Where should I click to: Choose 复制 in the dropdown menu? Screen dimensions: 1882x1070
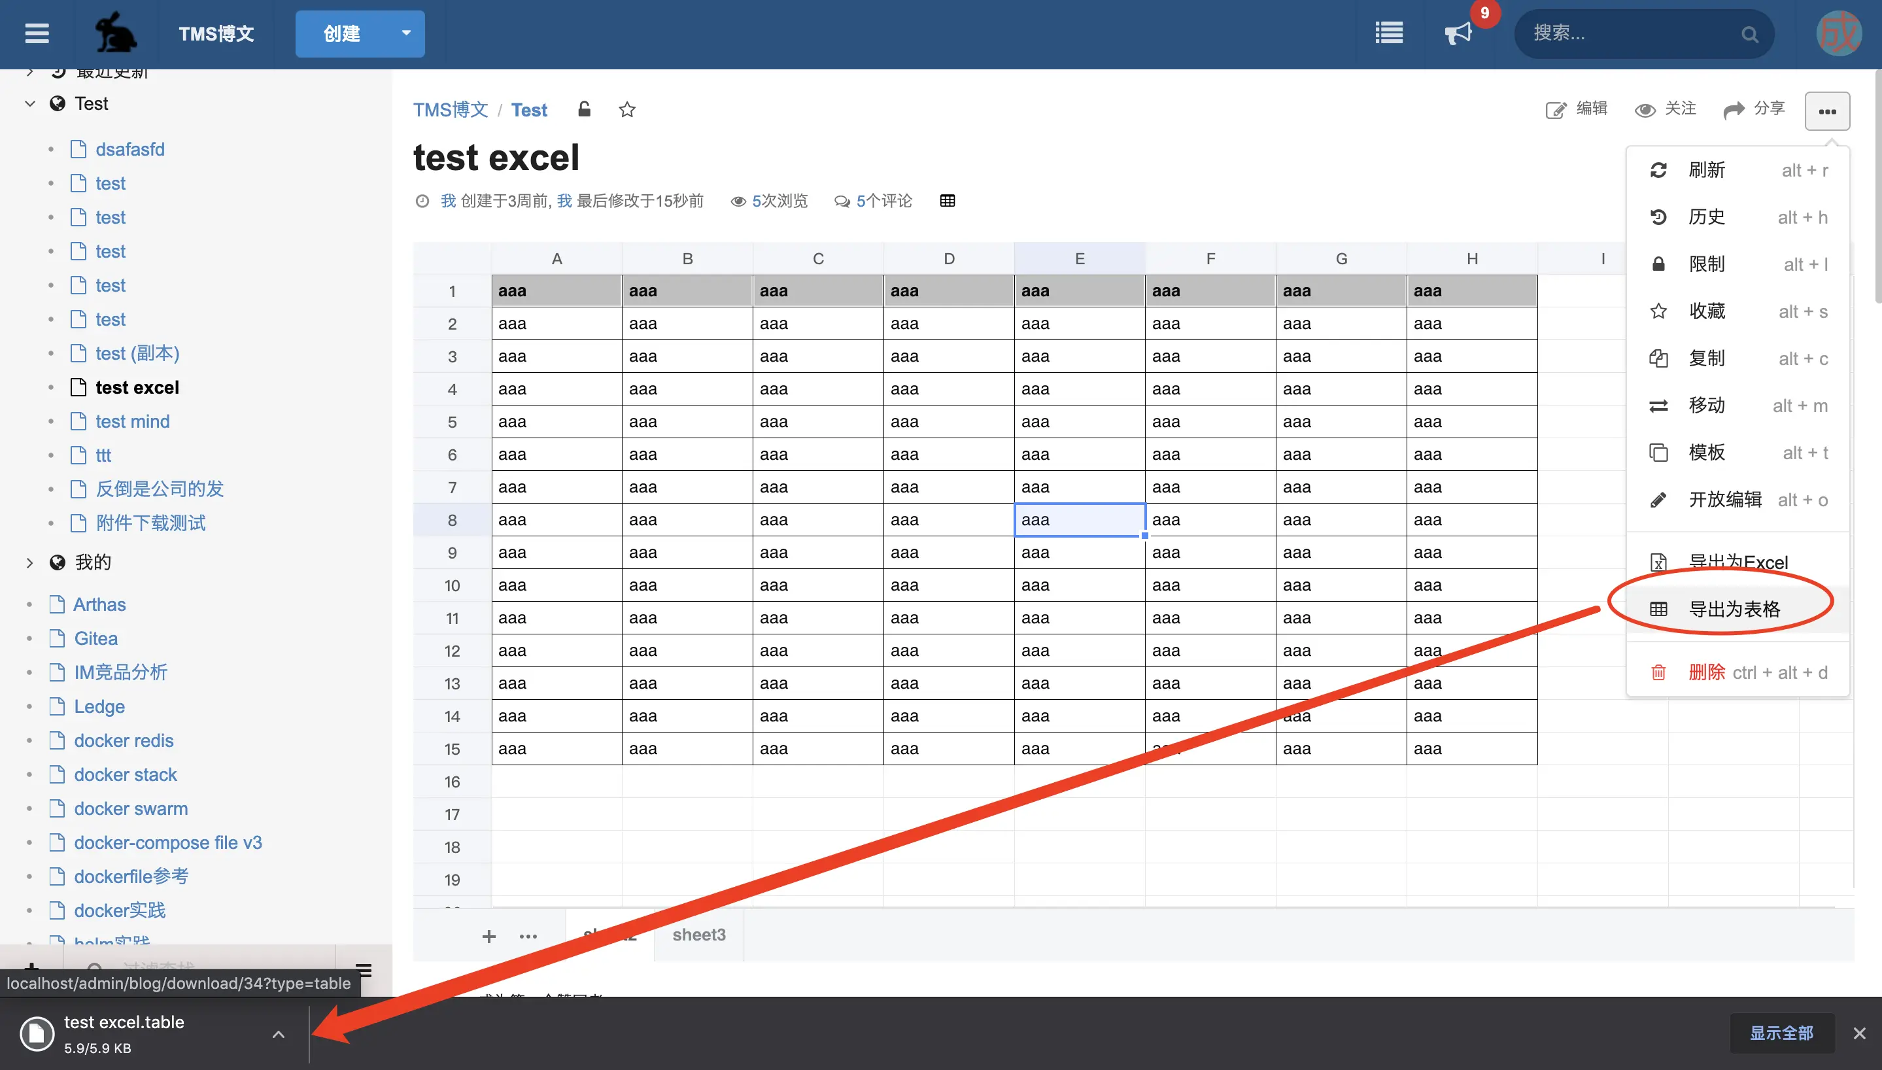[x=1737, y=358]
